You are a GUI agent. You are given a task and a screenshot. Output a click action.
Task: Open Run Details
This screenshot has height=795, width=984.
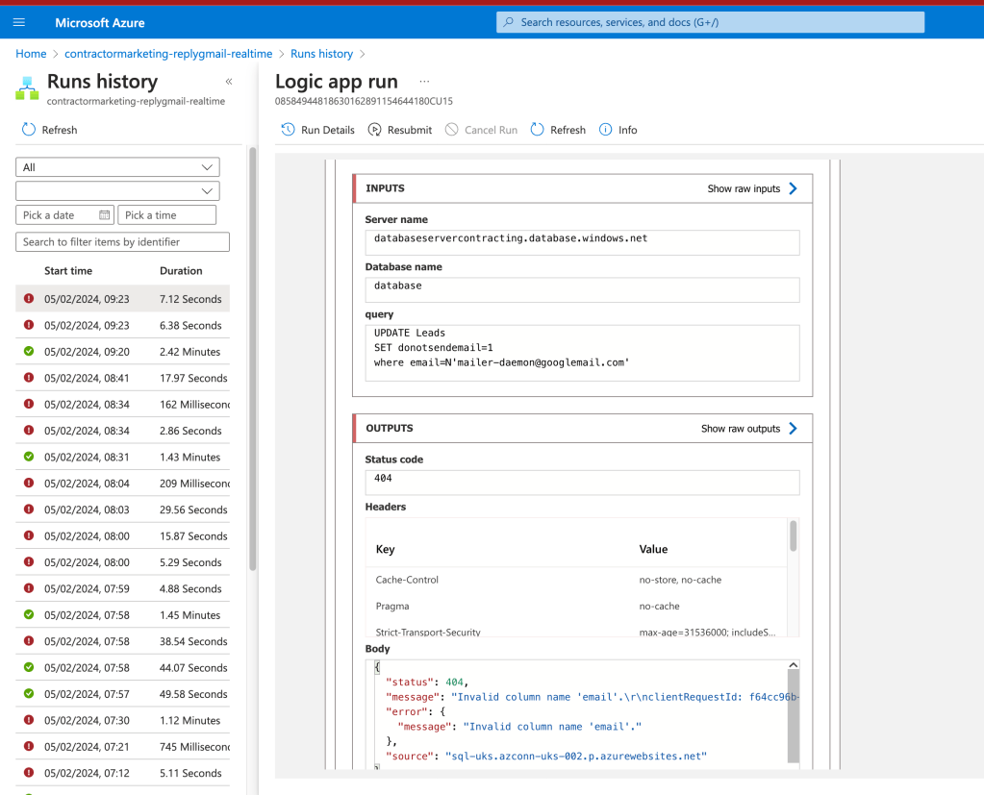tap(317, 130)
